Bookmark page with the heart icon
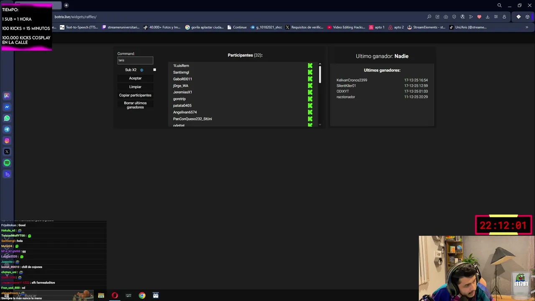This screenshot has height=301, width=535. pyautogui.click(x=479, y=17)
